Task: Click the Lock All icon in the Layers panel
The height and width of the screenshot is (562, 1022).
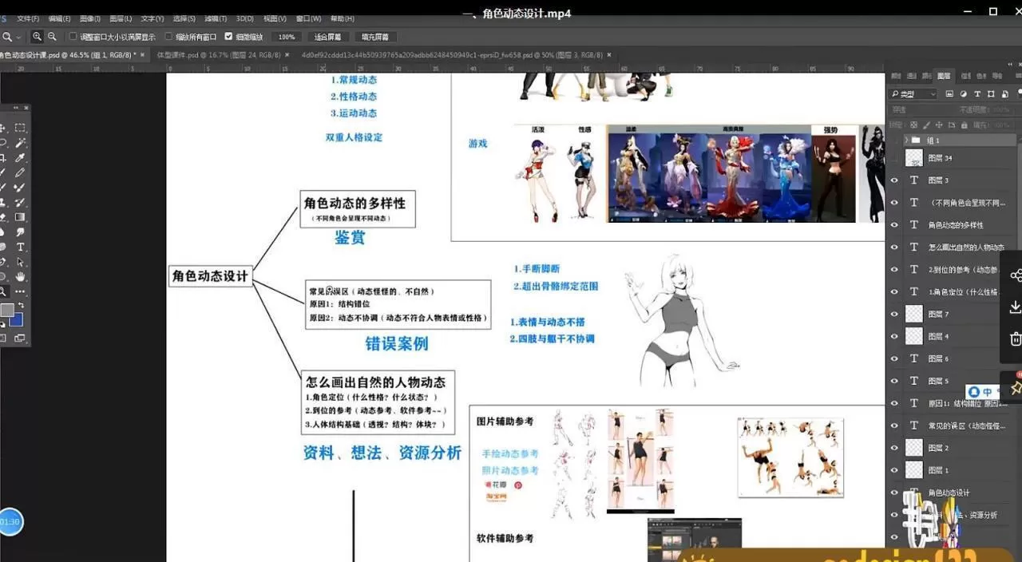Action: tap(964, 125)
